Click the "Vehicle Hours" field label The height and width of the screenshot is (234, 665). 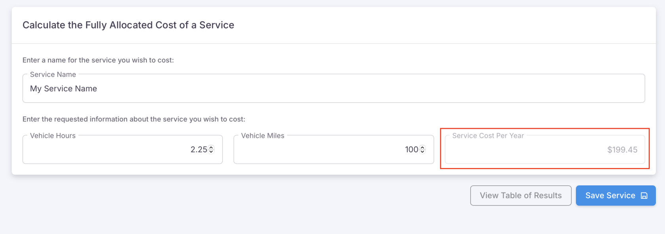click(x=53, y=136)
